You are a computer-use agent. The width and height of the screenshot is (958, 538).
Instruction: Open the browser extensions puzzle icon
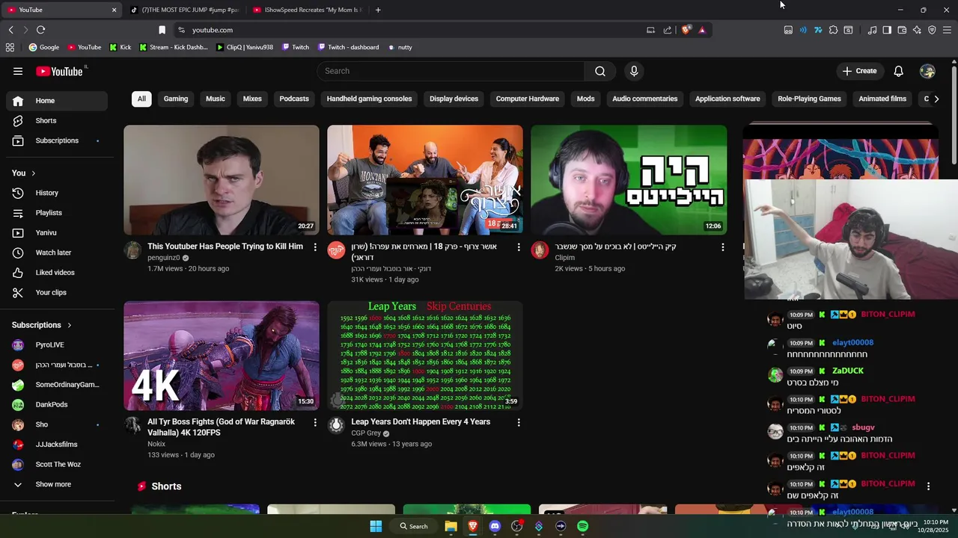coord(833,30)
